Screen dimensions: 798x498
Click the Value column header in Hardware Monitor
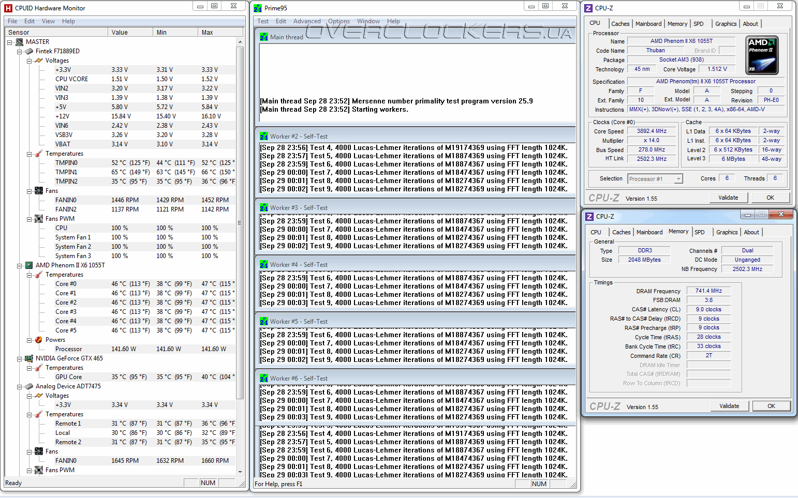(x=131, y=32)
